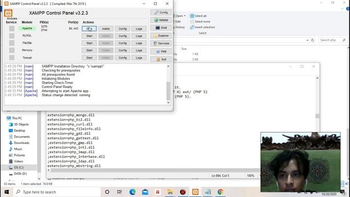The width and height of the screenshot is (350, 197).
Task: Click taskbar search box
Action: (57, 192)
